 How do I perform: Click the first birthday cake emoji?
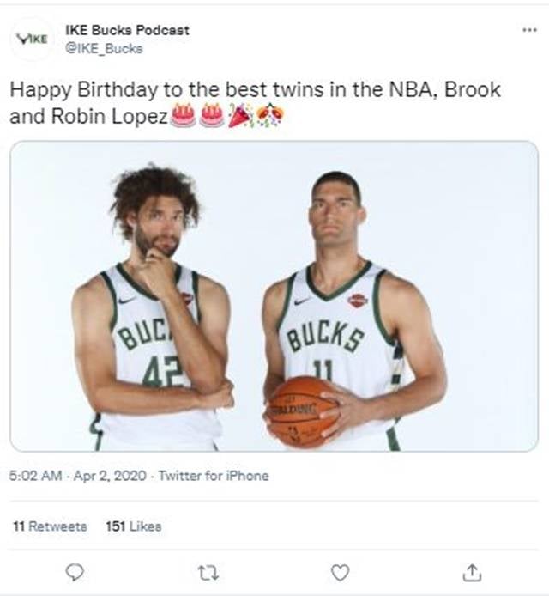point(184,115)
